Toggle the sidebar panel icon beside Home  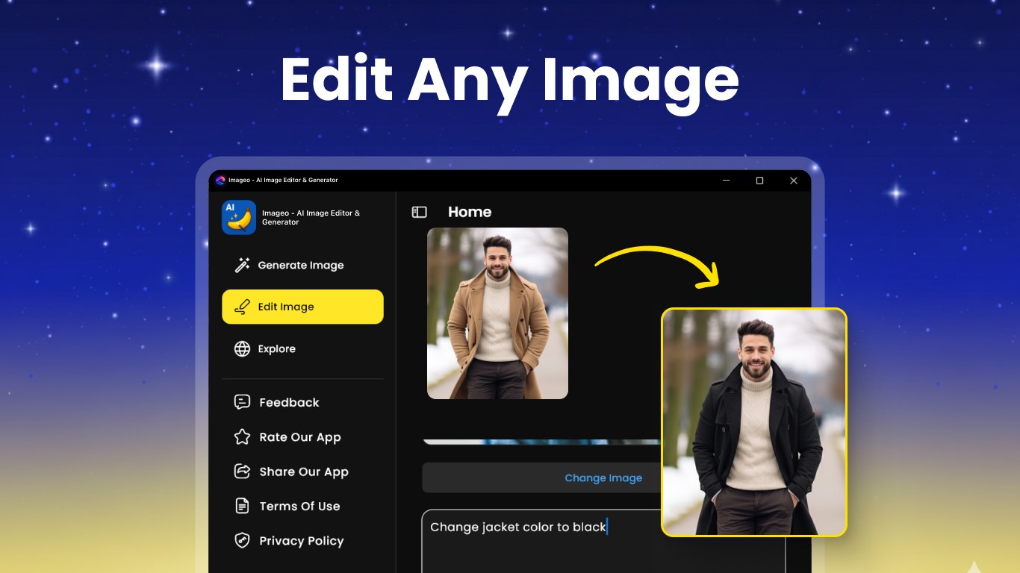(419, 212)
